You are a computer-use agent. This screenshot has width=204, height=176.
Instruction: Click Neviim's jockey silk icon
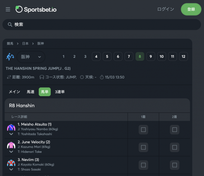point(11,163)
